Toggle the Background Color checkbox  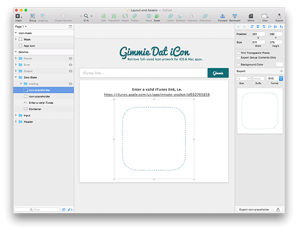click(238, 64)
